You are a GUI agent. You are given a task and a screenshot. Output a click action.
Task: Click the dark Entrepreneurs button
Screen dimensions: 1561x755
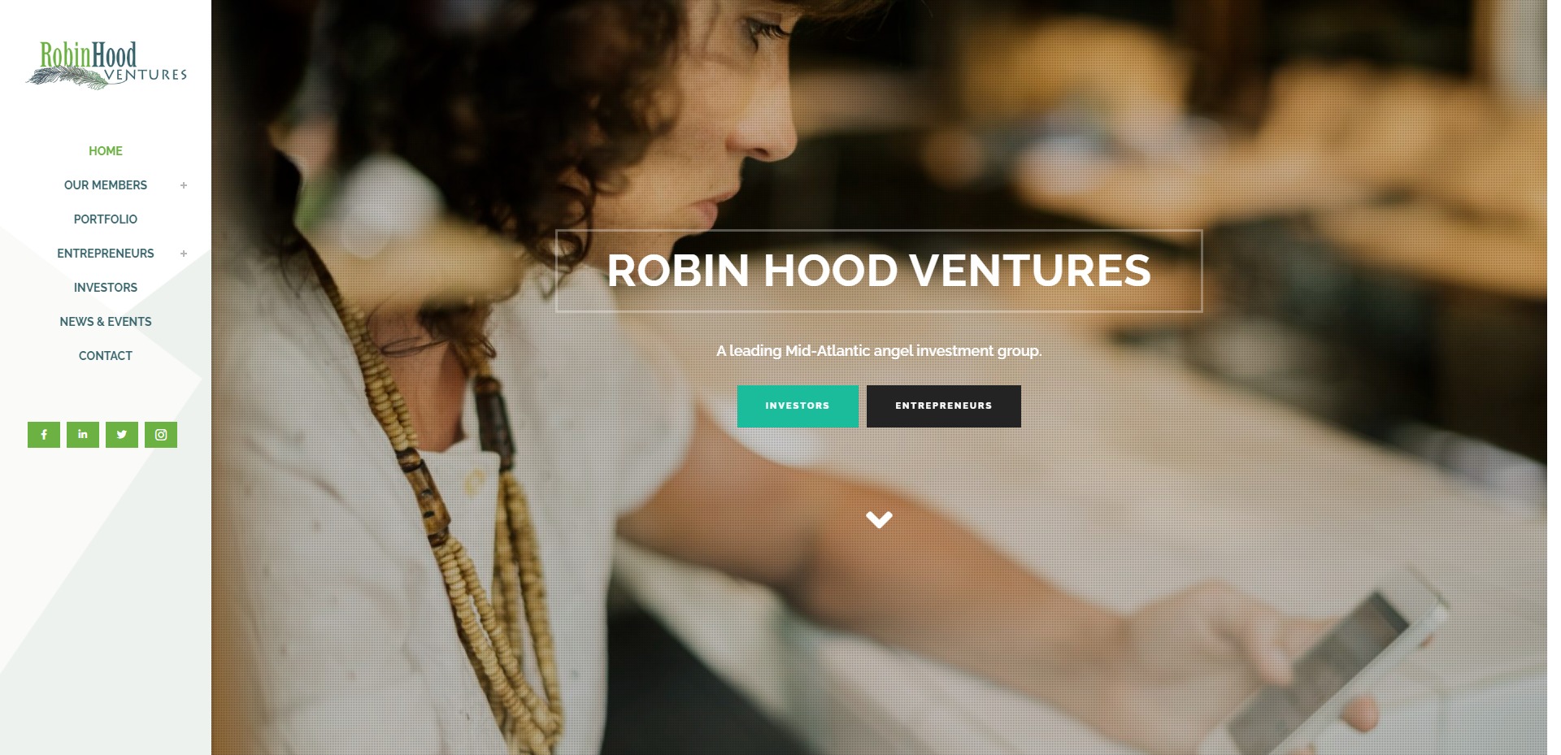(x=944, y=406)
